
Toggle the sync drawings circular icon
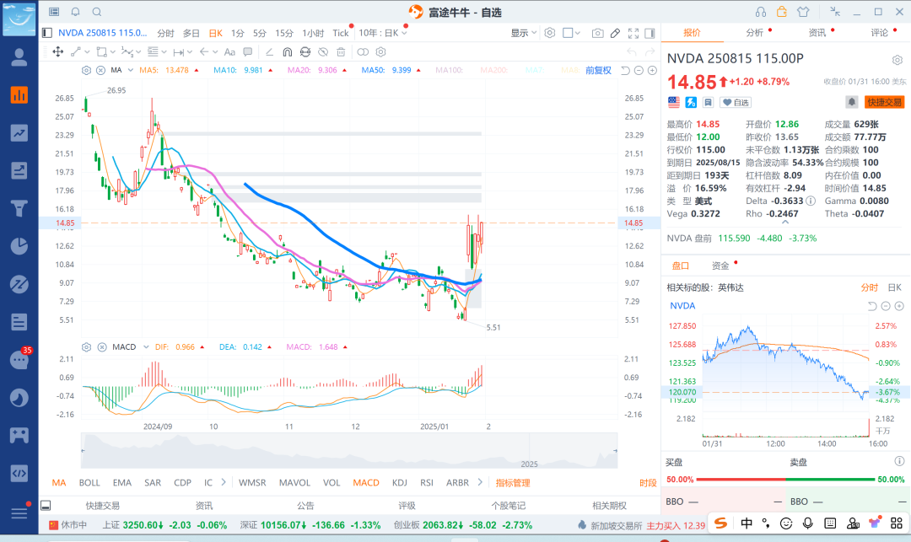(305, 51)
